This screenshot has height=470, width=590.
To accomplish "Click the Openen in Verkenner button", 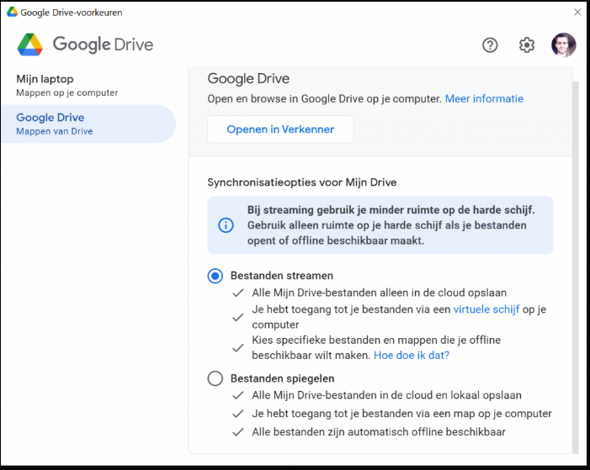I will click(280, 129).
